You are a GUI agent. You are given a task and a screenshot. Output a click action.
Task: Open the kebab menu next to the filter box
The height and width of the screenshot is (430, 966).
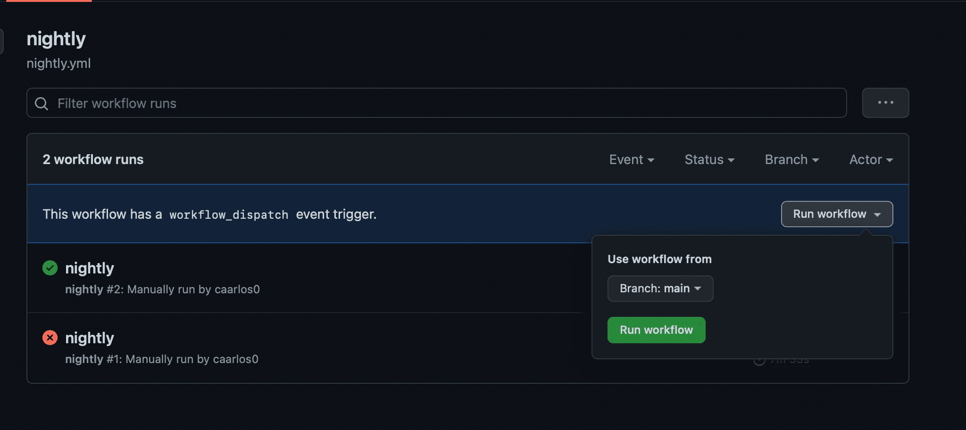885,103
